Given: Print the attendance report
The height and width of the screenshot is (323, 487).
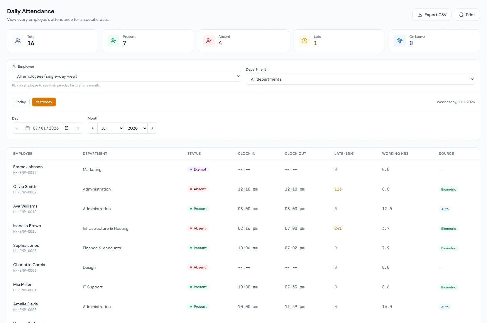Looking at the screenshot, I should coord(467,15).
